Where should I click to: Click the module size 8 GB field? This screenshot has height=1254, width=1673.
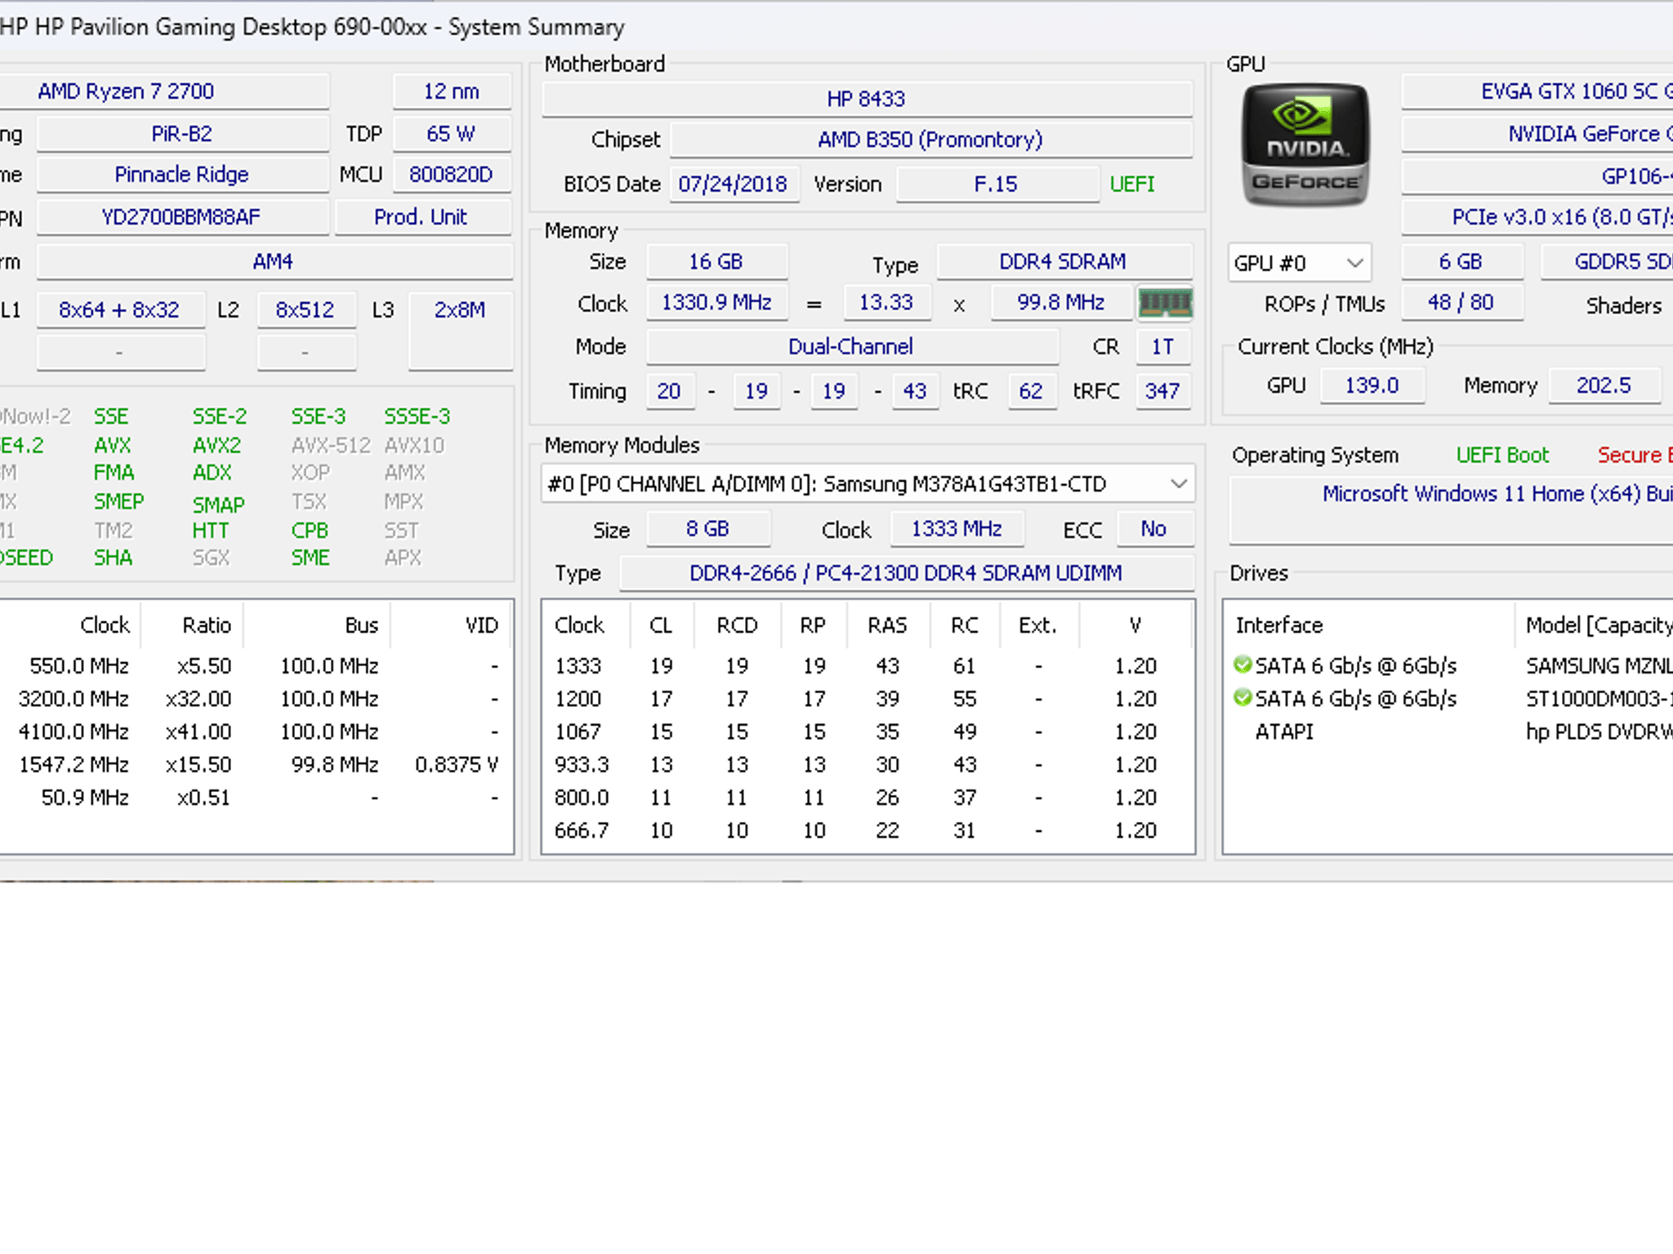click(708, 529)
